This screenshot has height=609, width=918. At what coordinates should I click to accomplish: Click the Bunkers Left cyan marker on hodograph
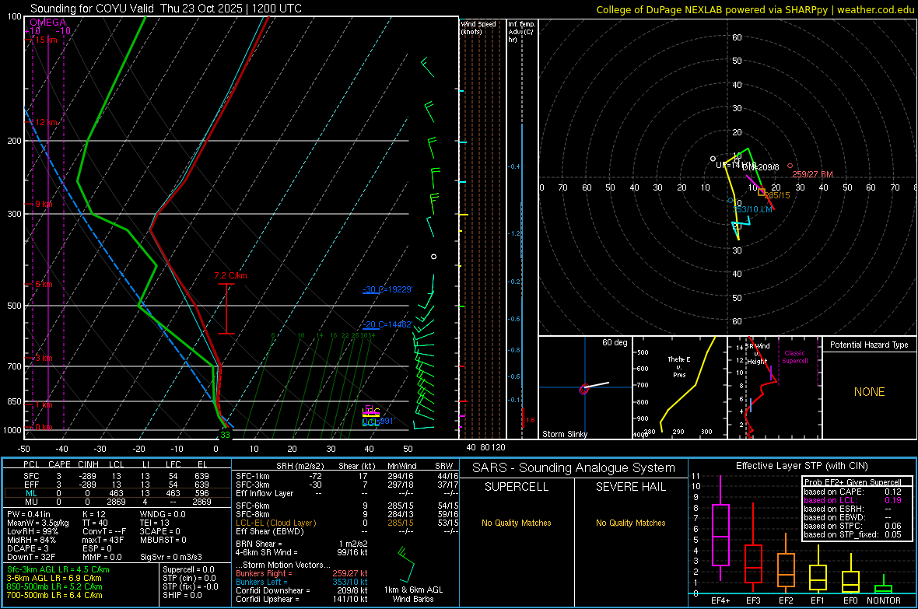(730, 200)
